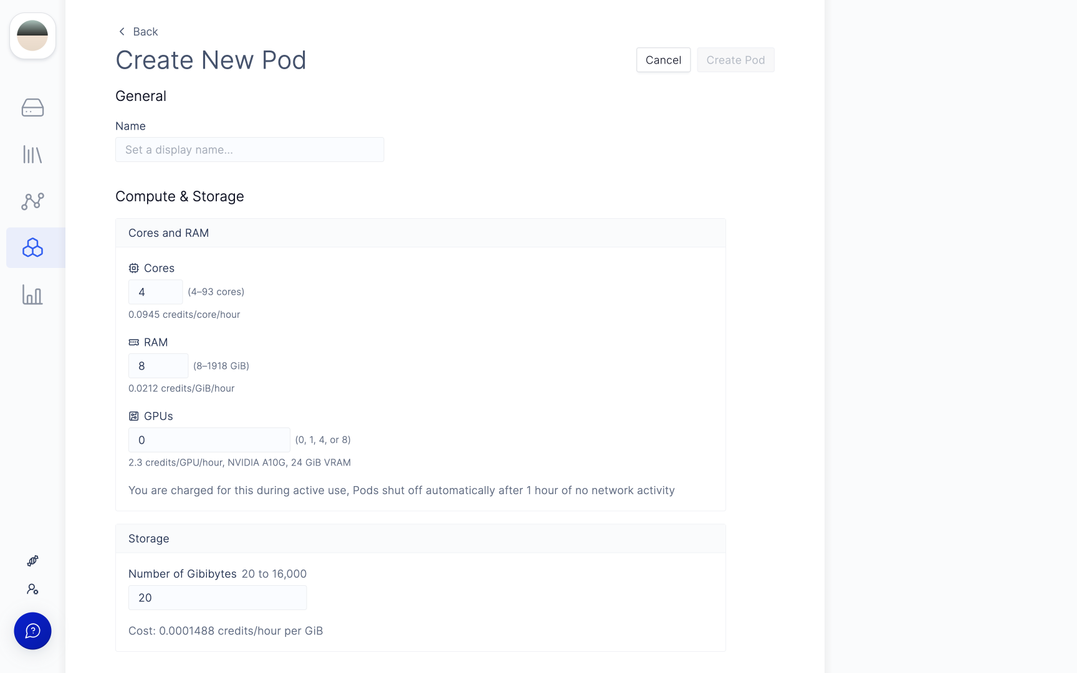The height and width of the screenshot is (673, 1077).
Task: Click the 'Cost: 0.0001488 credits/hour per GiB' text
Action: 226,631
